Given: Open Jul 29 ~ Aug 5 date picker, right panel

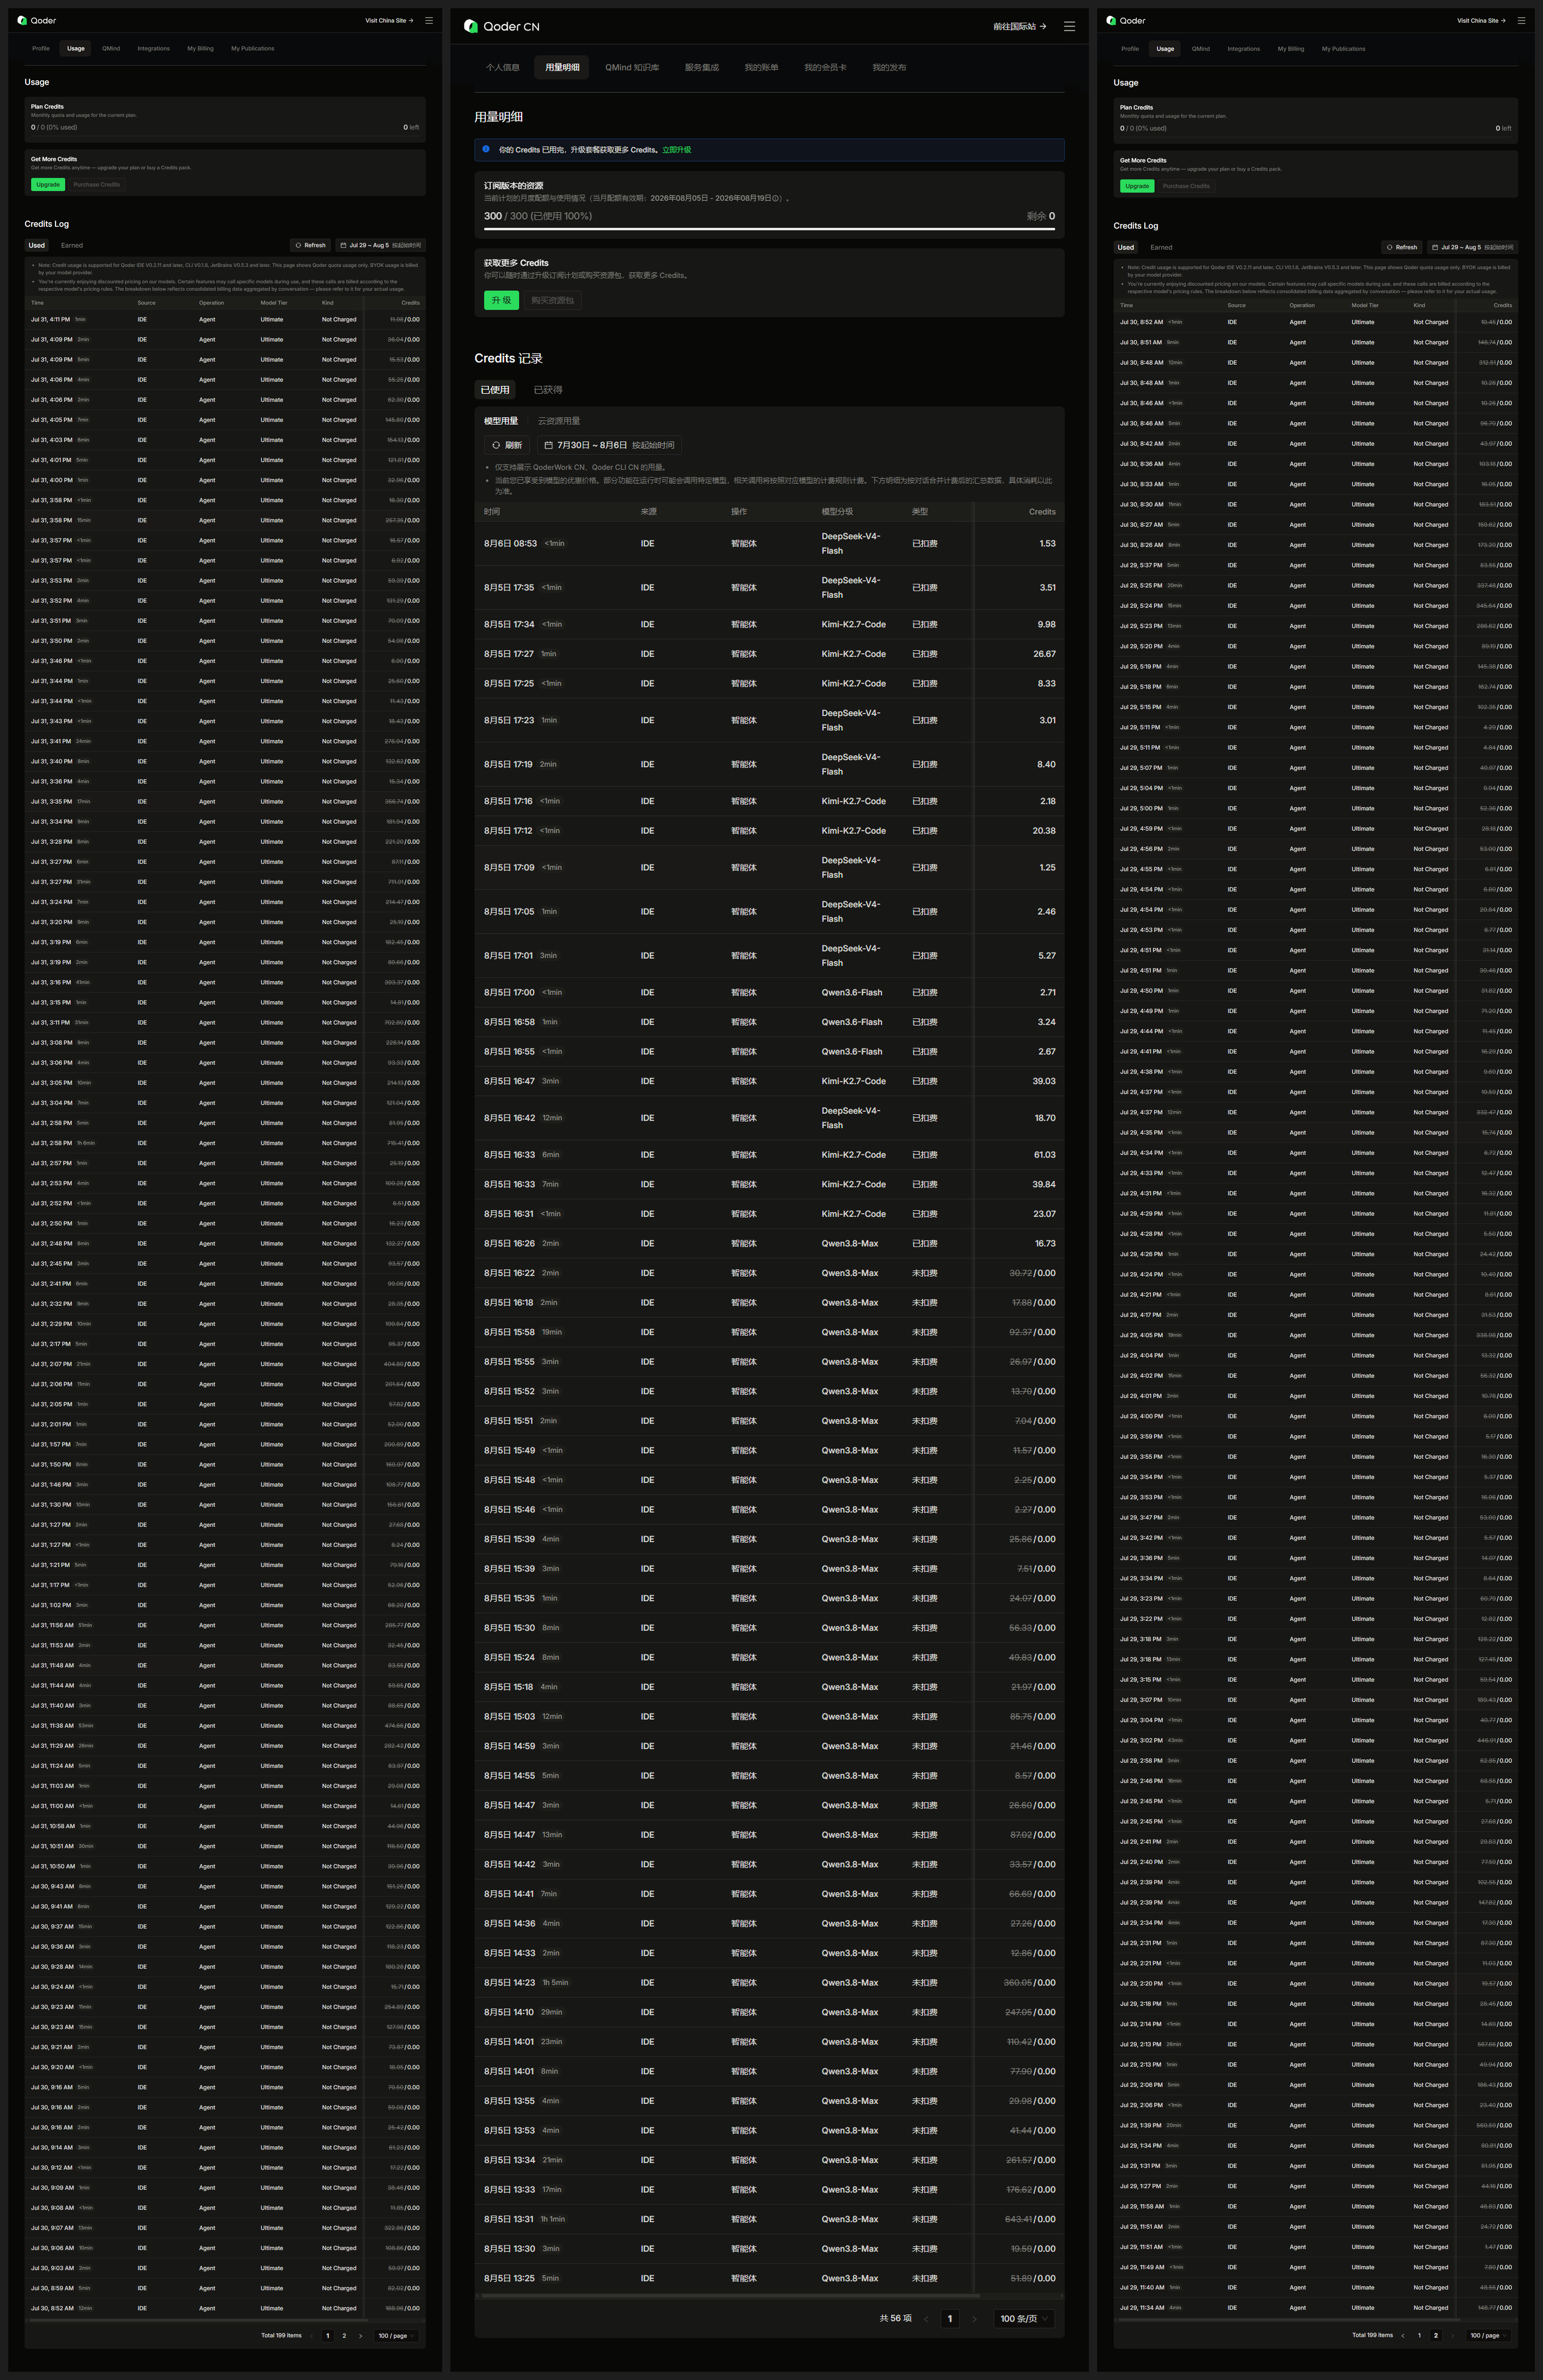Looking at the screenshot, I should pyautogui.click(x=1472, y=247).
